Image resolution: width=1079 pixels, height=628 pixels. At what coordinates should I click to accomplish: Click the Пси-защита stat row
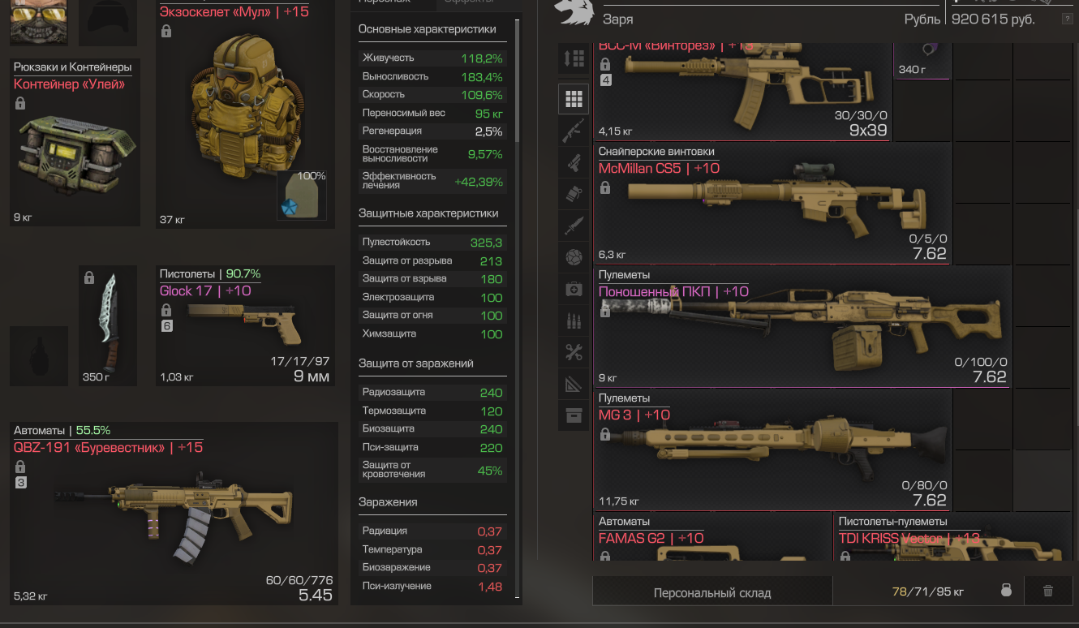coord(432,447)
